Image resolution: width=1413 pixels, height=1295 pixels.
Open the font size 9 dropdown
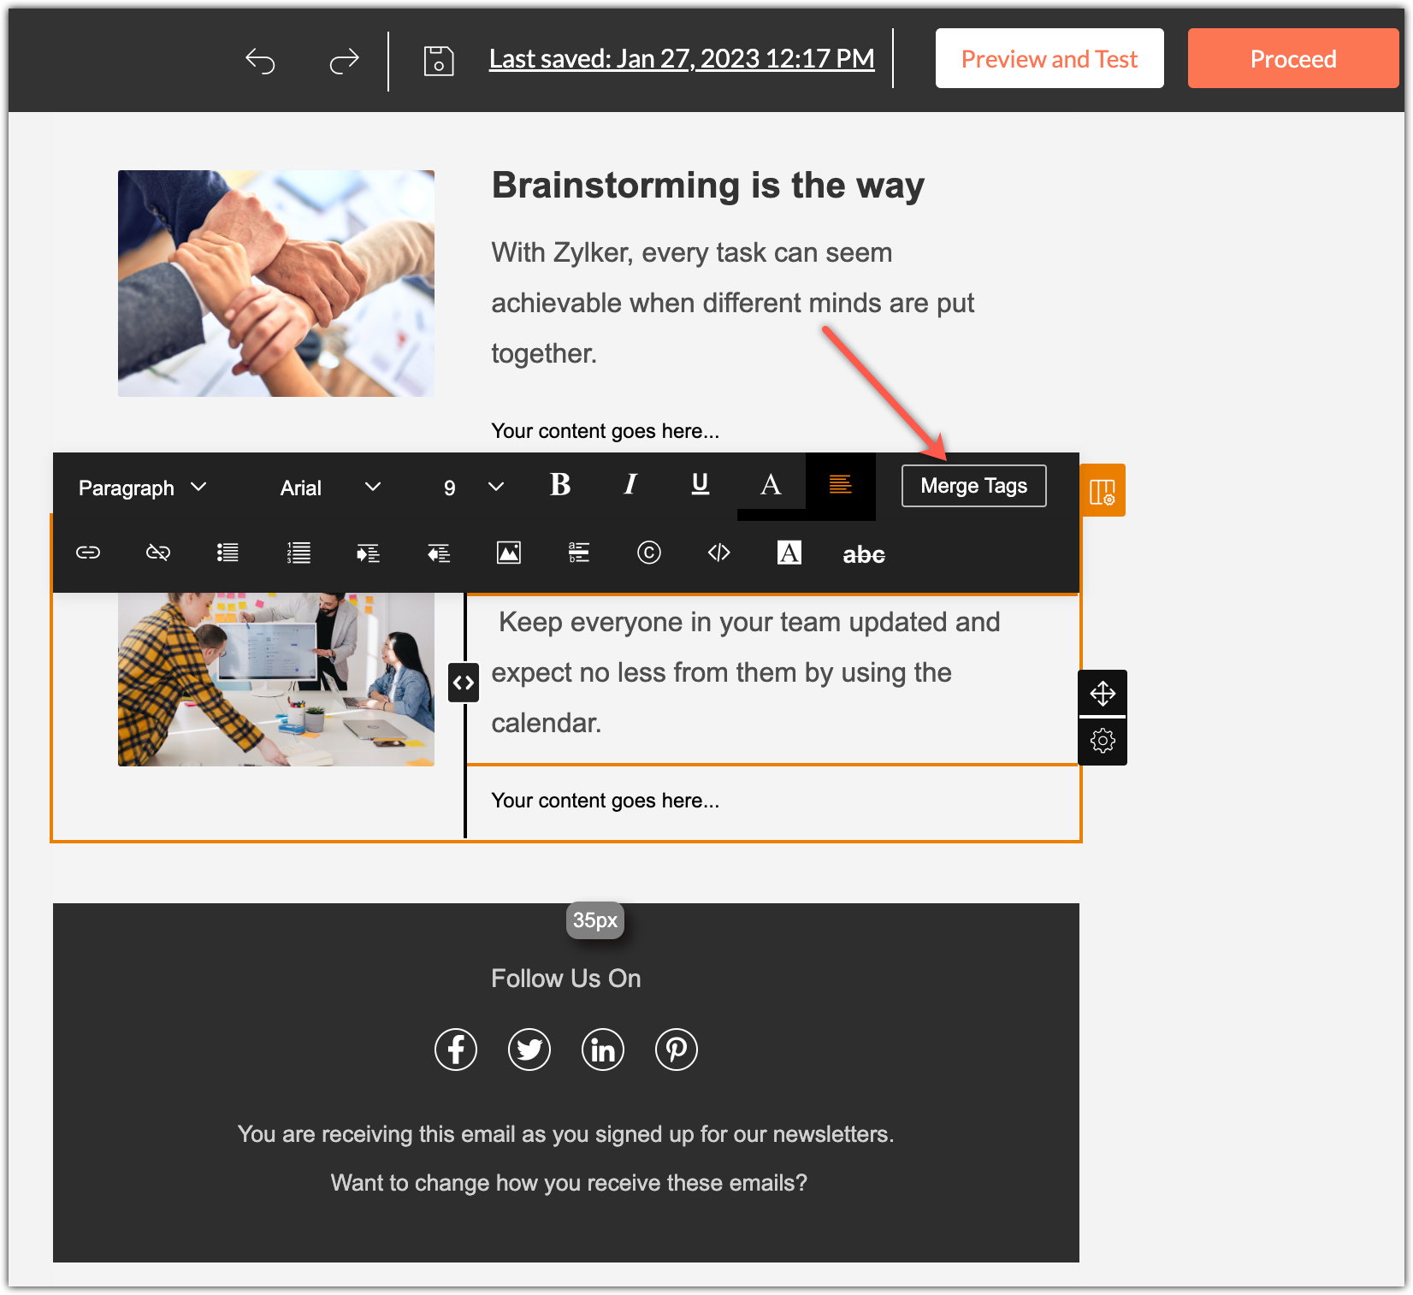point(473,488)
